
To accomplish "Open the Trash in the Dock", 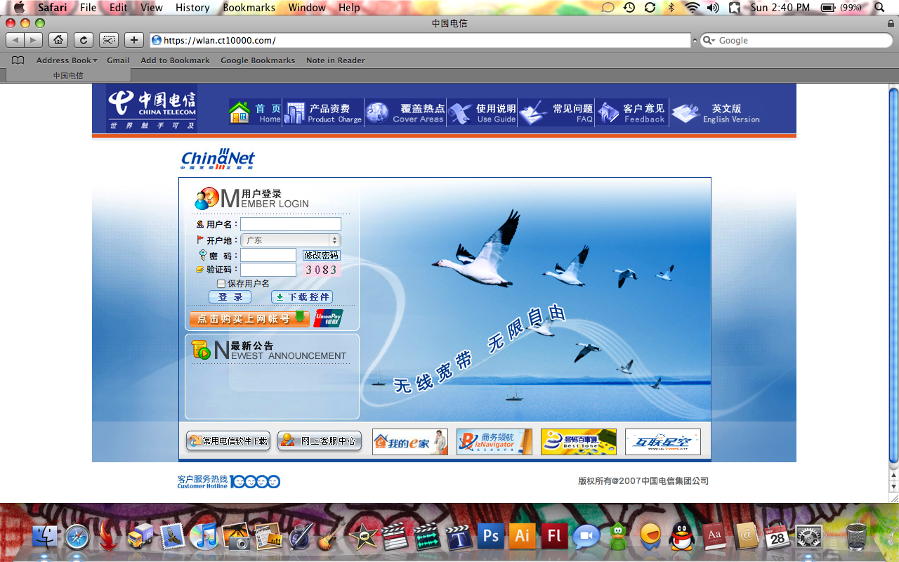I will [x=856, y=537].
